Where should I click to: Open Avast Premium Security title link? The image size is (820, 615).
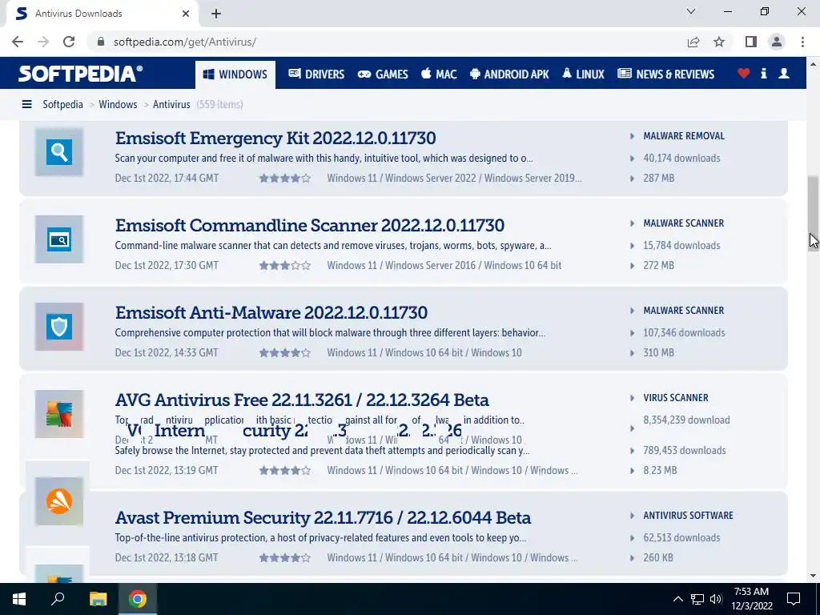[x=323, y=518]
